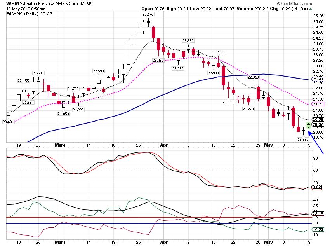This screenshot has height=246, width=330.
Task: Click the High 20.44 value
Action: coord(177,9)
